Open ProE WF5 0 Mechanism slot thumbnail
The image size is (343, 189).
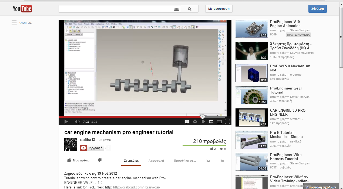[252, 73]
